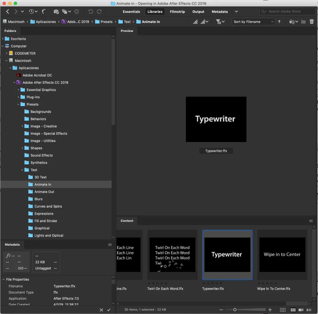Open more workspaces dropdown chevron
The width and height of the screenshot is (318, 314).
[236, 12]
